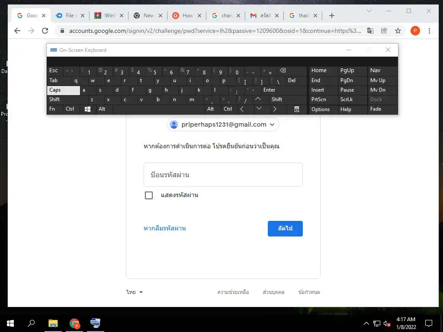Click the forgot password link

click(165, 228)
